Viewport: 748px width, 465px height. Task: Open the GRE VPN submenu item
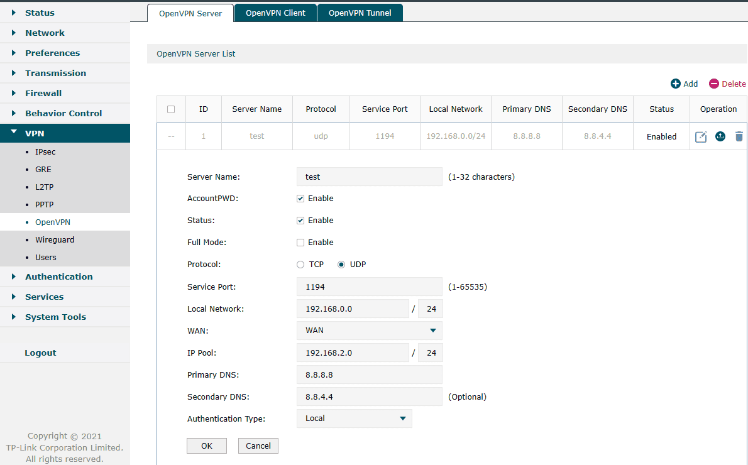[65, 169]
